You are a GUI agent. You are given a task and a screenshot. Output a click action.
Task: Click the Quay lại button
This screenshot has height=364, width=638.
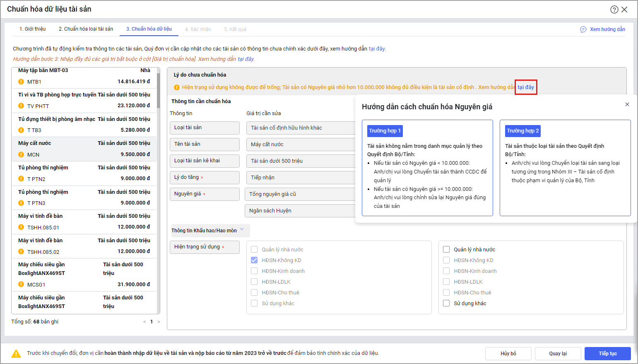coord(558,354)
